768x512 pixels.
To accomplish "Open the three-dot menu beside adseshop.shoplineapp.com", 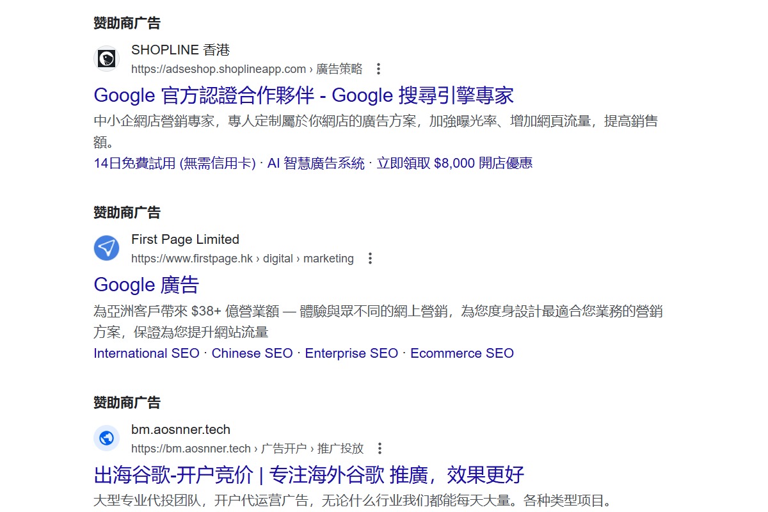I will pos(378,68).
